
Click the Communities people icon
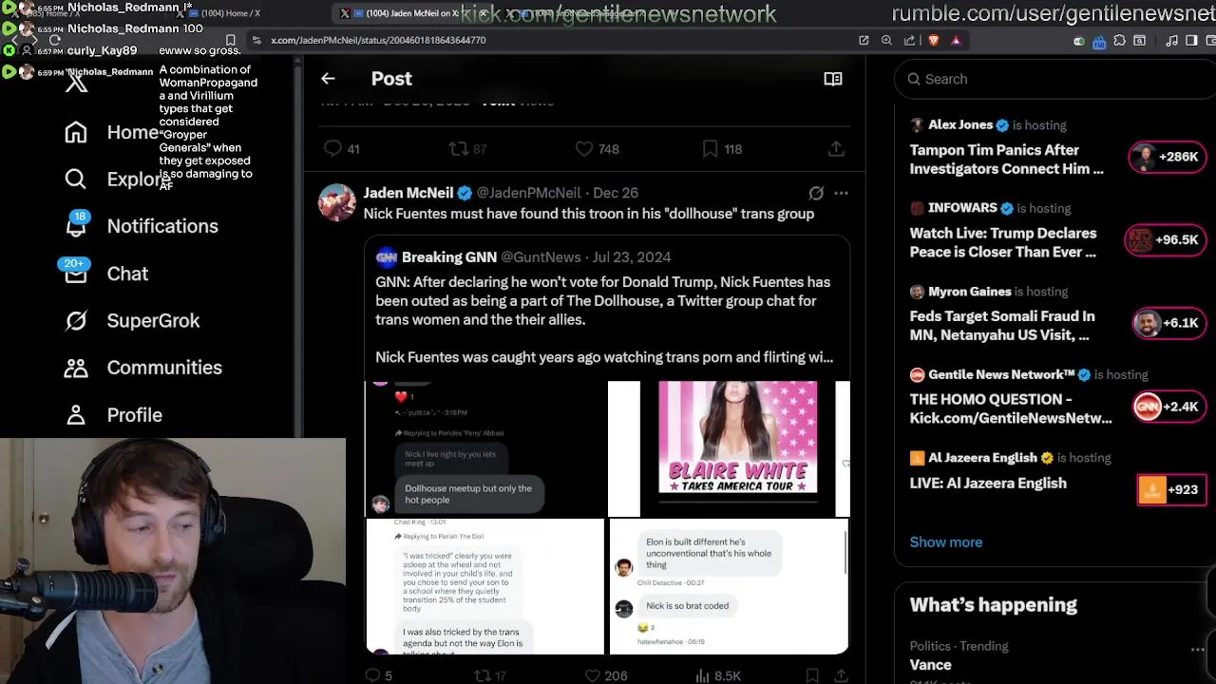[76, 368]
